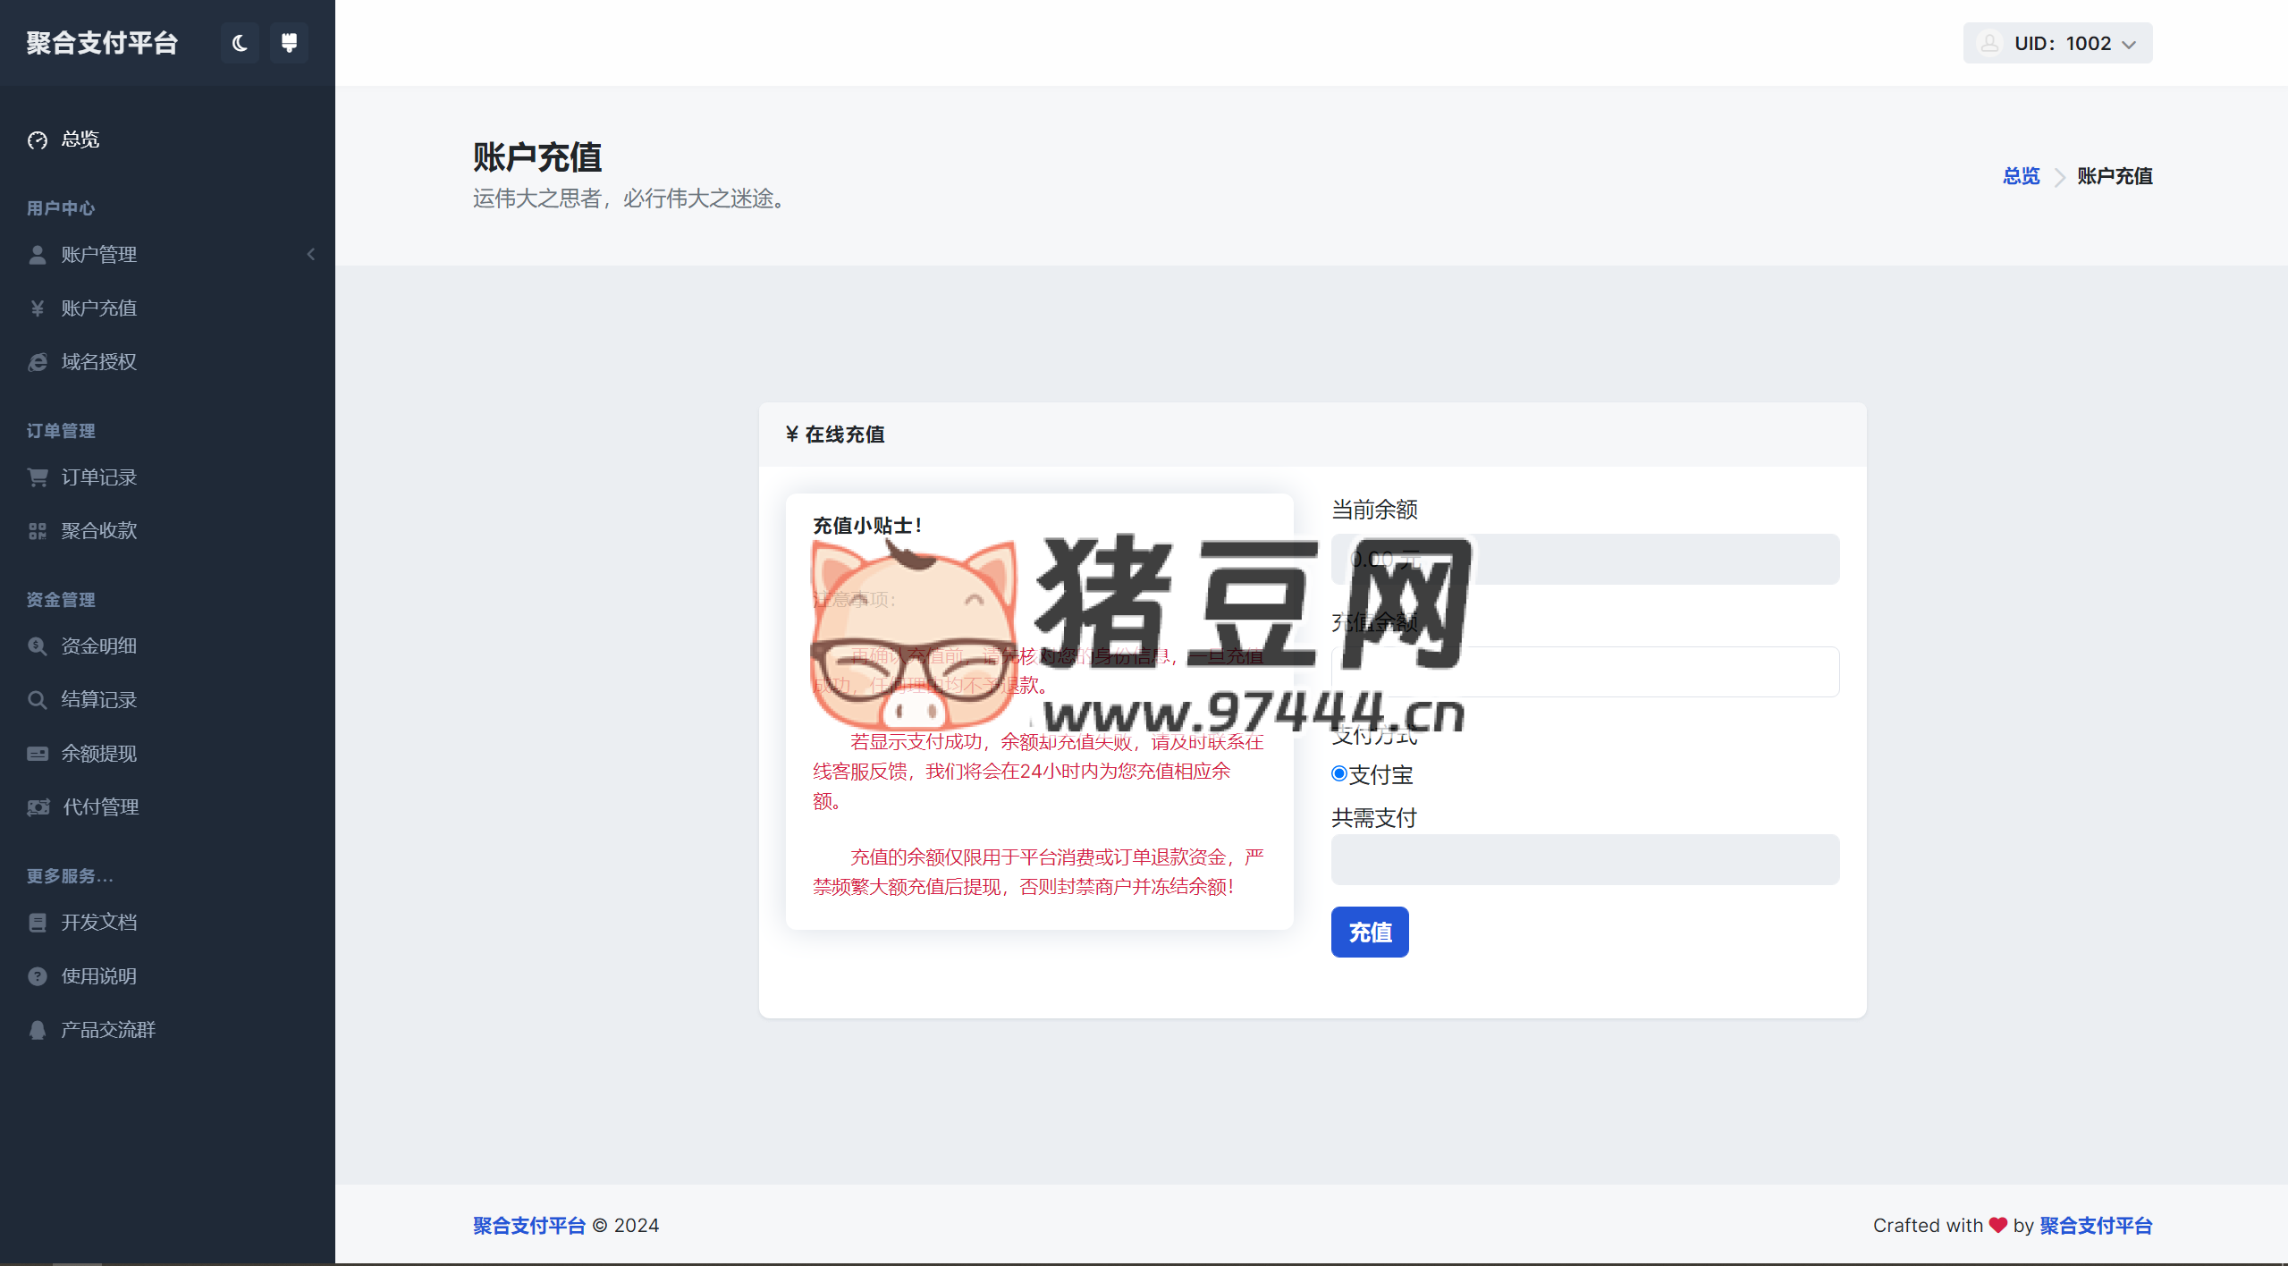Image resolution: width=2288 pixels, height=1266 pixels.
Task: Click the plug icon in sidebar header
Action: pos(289,43)
